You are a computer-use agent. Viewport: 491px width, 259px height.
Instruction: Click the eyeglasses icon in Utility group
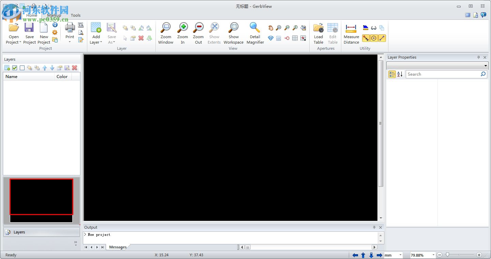click(374, 28)
